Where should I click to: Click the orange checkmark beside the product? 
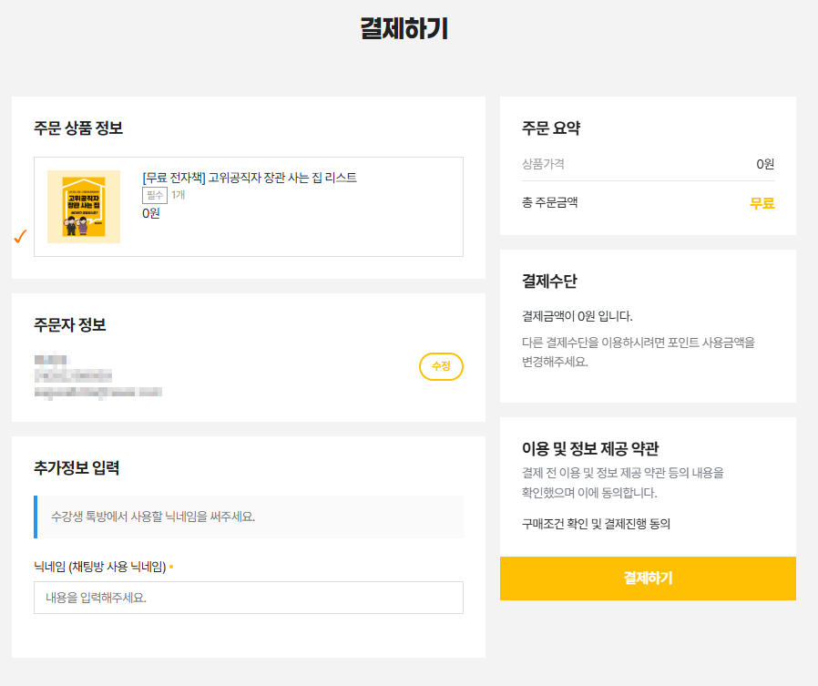20,237
